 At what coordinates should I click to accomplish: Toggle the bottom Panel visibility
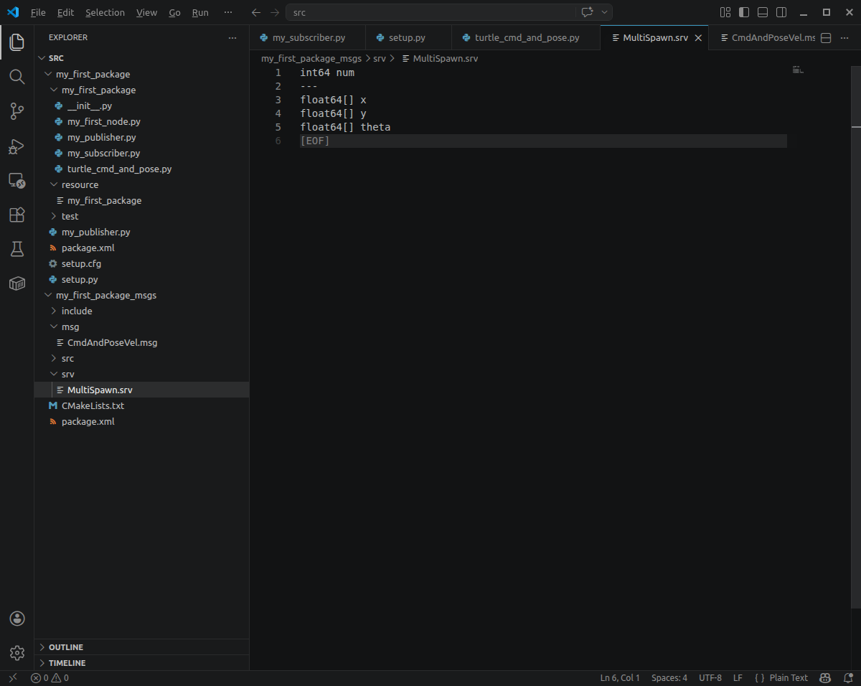coord(763,12)
